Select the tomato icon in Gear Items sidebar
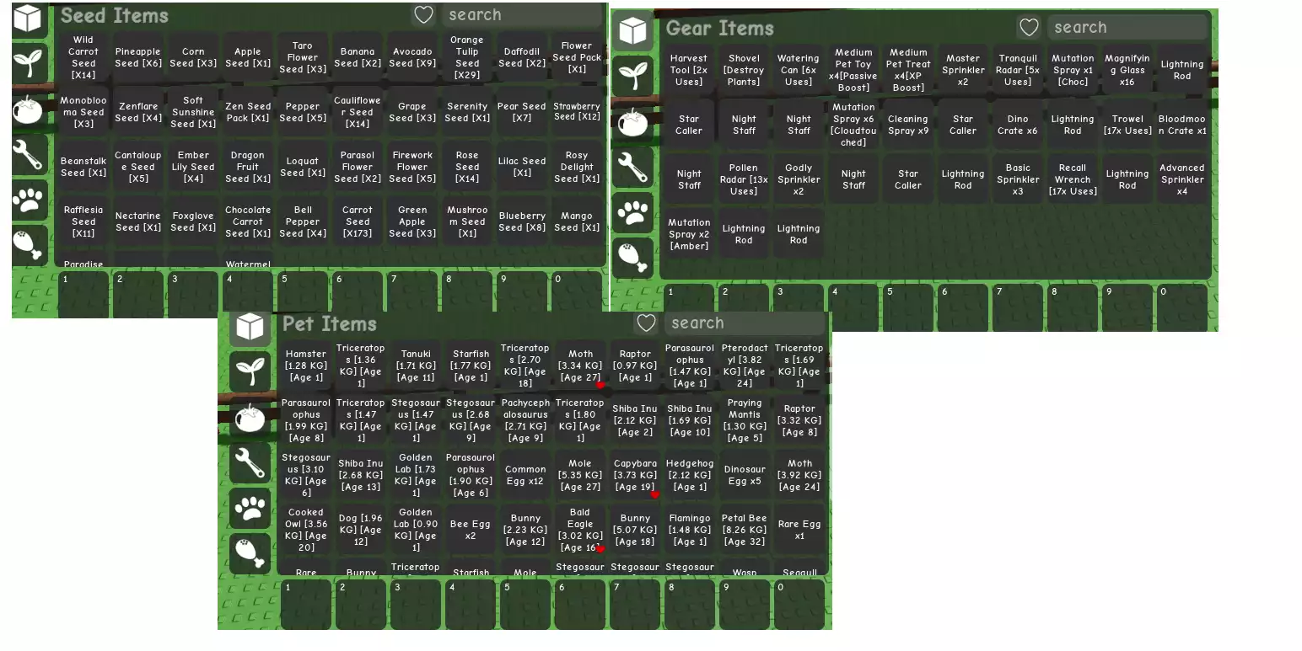1302x651 pixels. [x=632, y=121]
